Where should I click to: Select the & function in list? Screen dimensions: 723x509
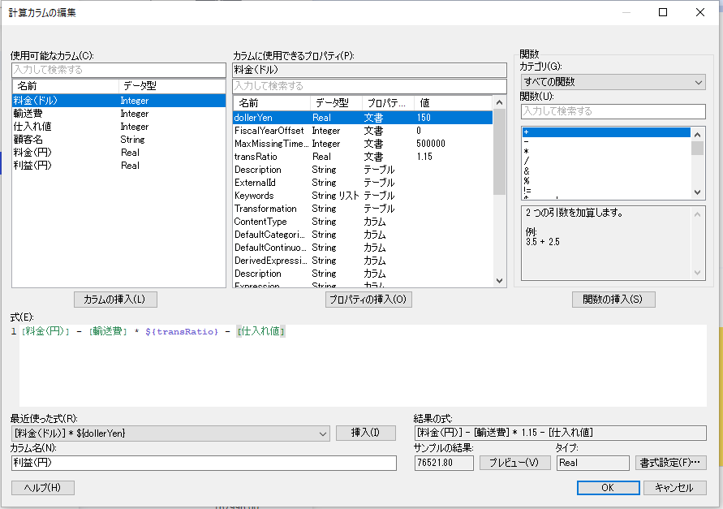(606, 171)
